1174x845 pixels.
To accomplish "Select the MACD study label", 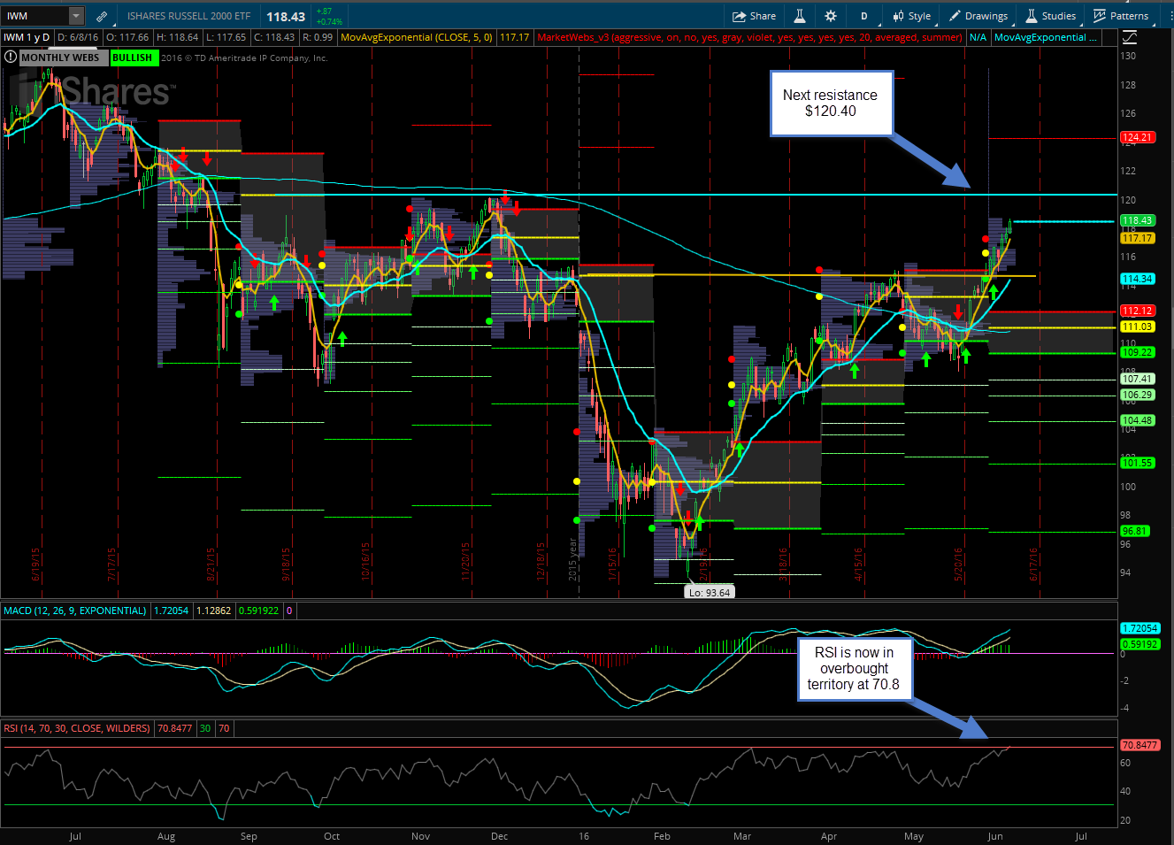I will point(75,611).
